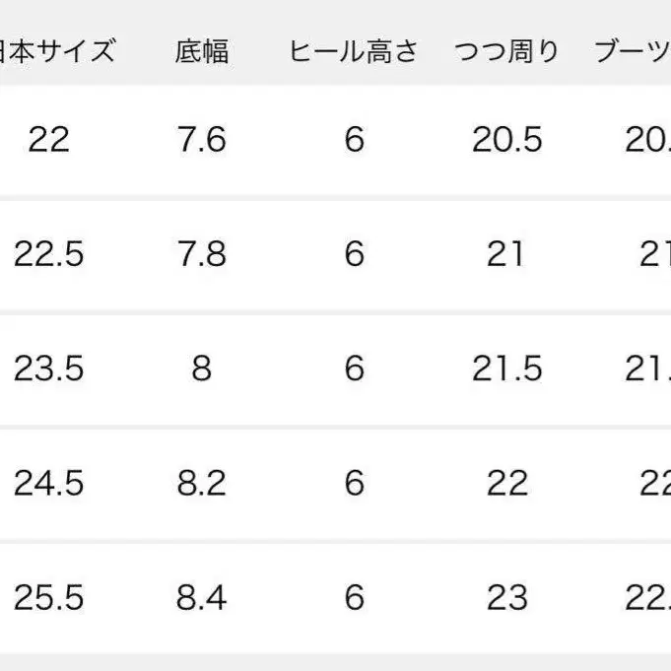
Task: Select Japan size 22 in first column
Action: [x=49, y=140]
